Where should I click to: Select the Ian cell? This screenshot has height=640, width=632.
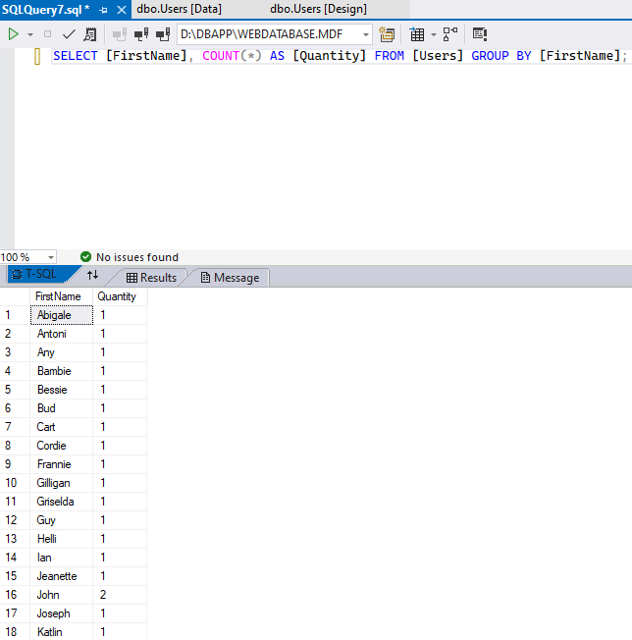point(62,558)
